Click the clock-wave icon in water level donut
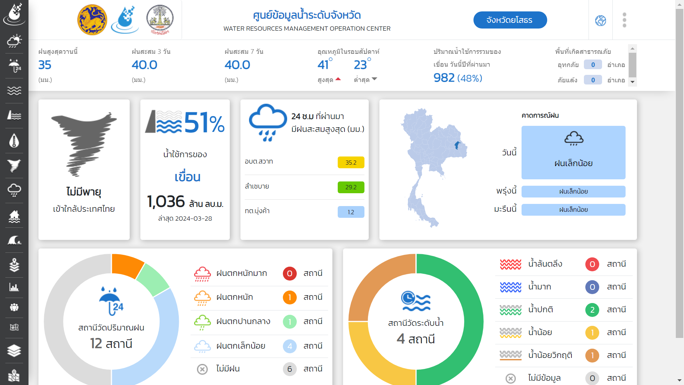This screenshot has width=684, height=385. point(416,301)
